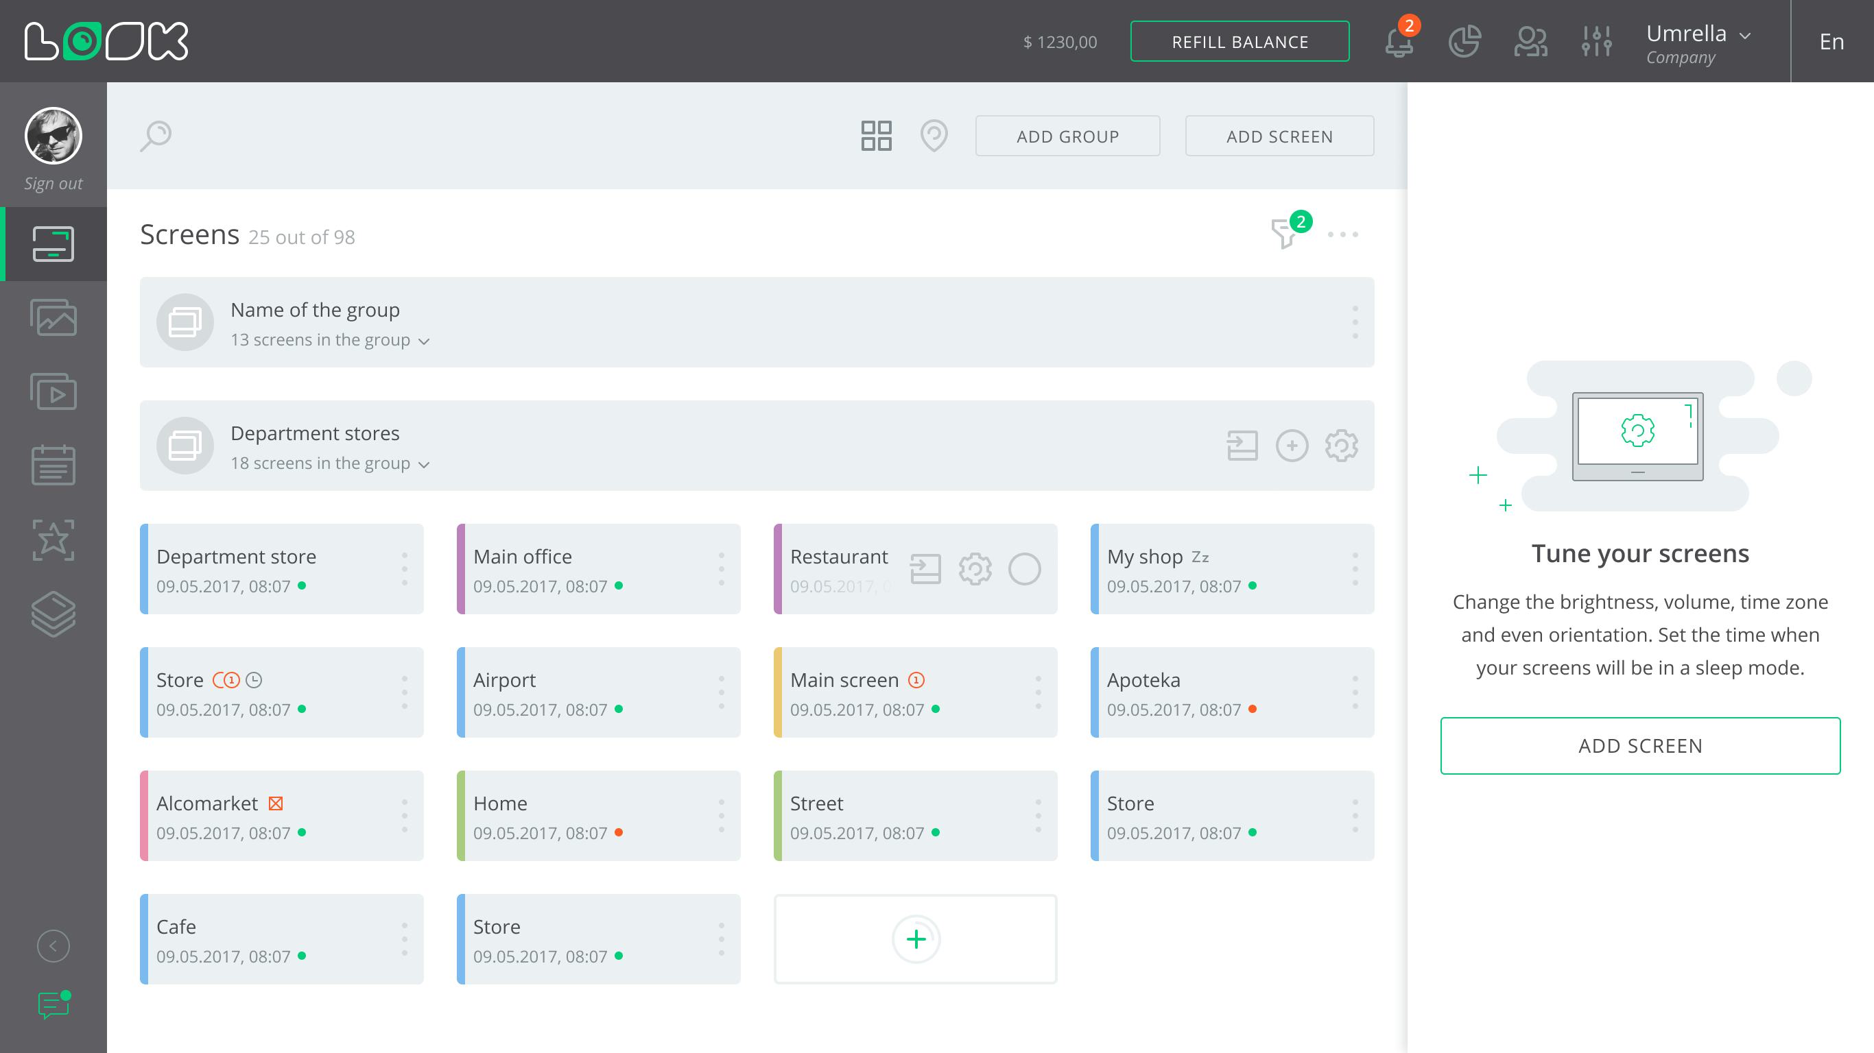Screen dimensions: 1874x1053
Task: Click the ADD GROUP button
Action: (x=1067, y=136)
